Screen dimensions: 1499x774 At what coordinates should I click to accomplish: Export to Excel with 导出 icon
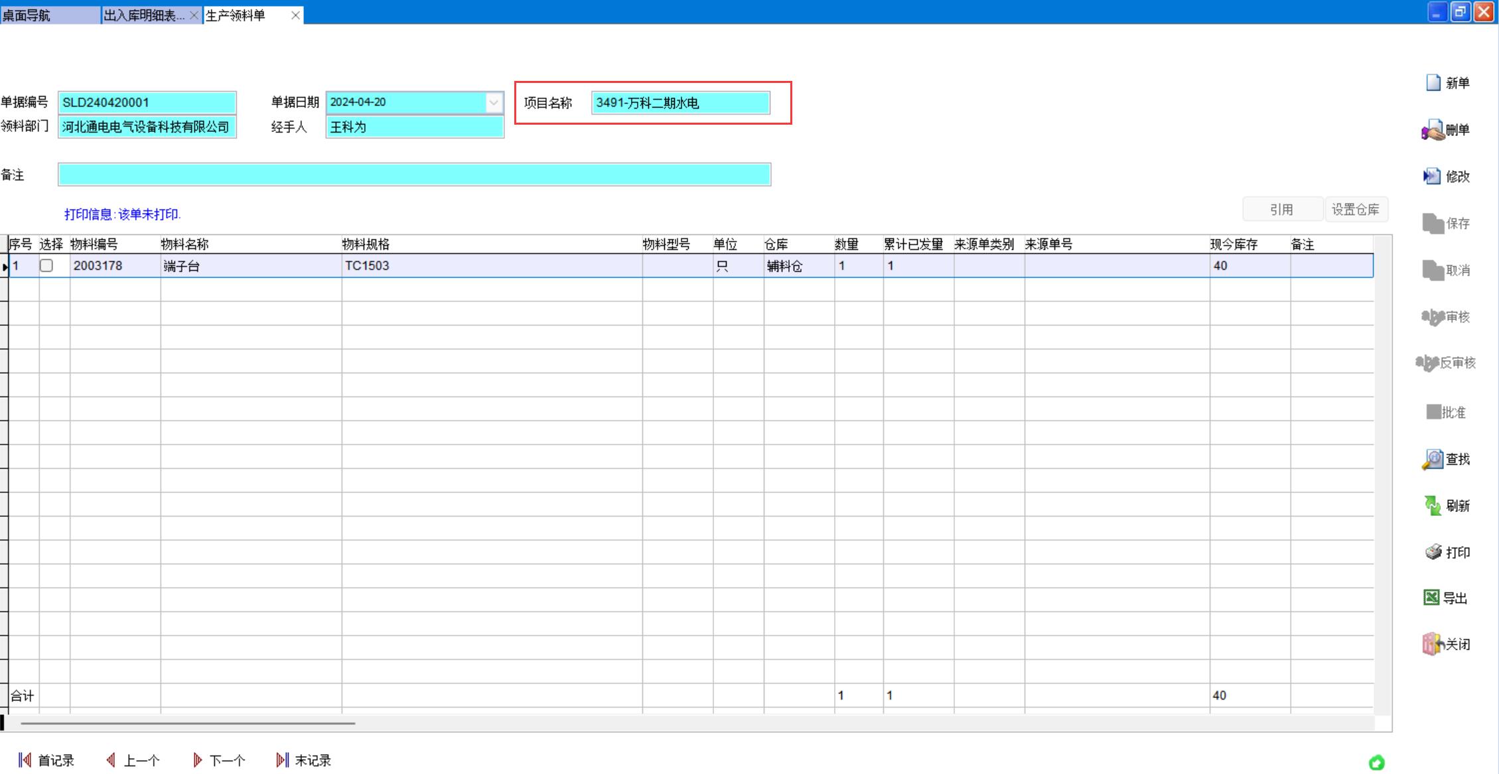1432,598
